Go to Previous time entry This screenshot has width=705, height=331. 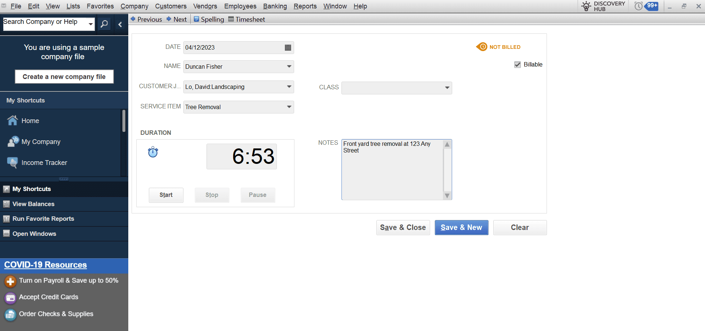click(x=146, y=19)
